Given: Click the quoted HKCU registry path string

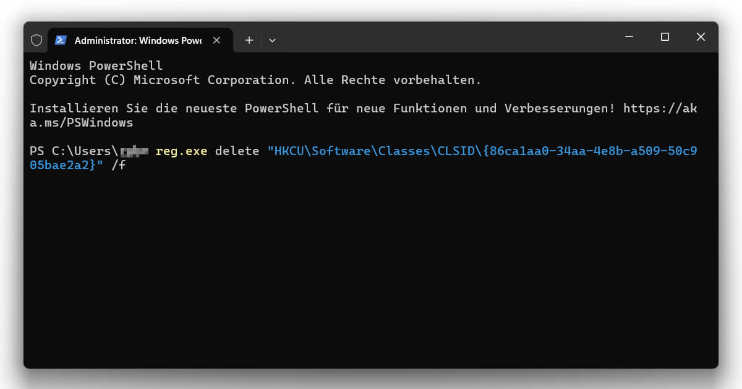Looking at the screenshot, I should [482, 150].
